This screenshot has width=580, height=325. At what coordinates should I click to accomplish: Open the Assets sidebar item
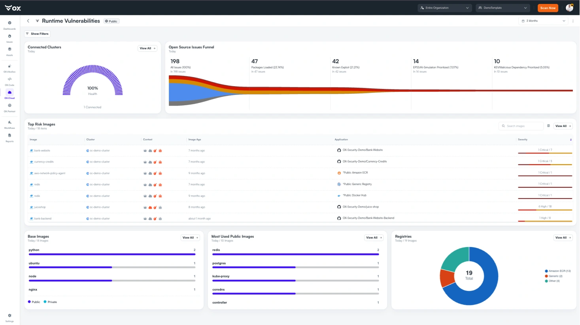[x=9, y=51]
